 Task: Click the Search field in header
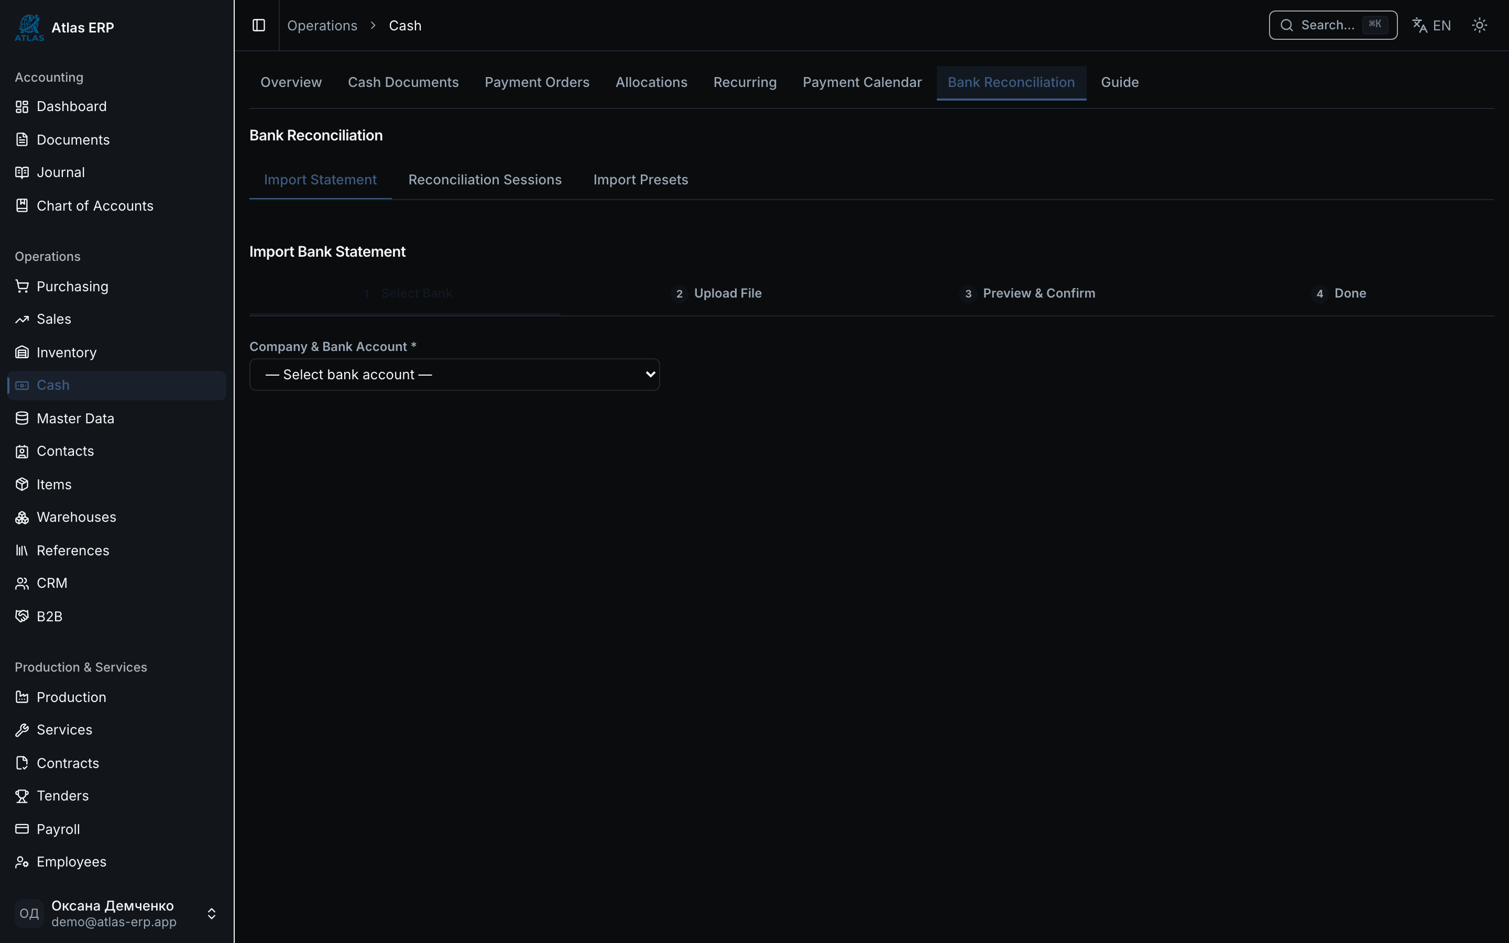click(x=1332, y=25)
